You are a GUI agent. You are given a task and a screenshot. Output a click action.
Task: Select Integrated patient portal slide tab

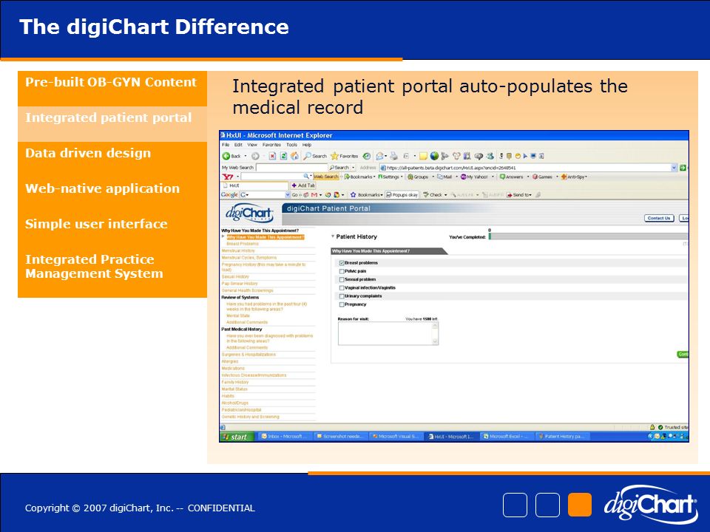pos(112,124)
